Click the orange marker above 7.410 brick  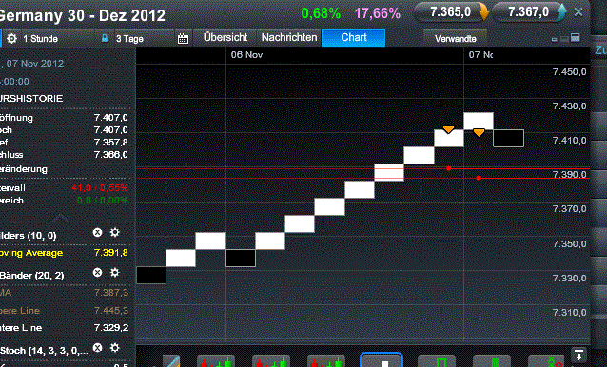point(448,129)
